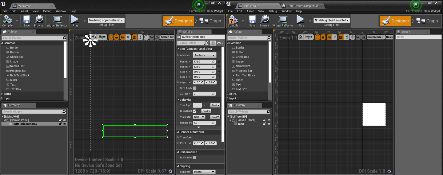Click zoom-to-fit icon in BuffIconBP designer
Image resolution: width=443 pixels, height=175 pixels.
click(x=353, y=37)
